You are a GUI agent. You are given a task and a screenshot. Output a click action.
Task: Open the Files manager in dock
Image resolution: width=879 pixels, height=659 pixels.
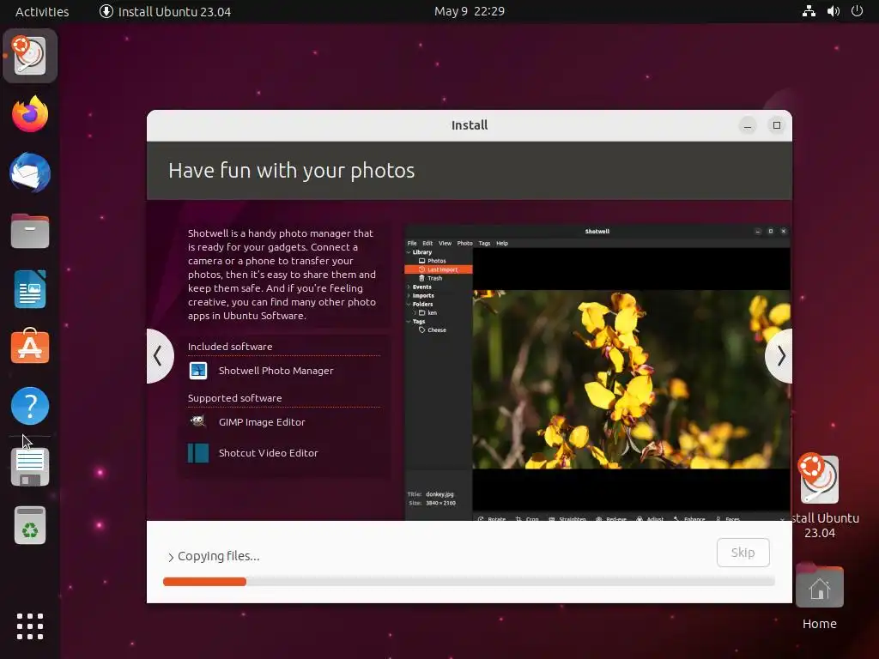coord(30,231)
